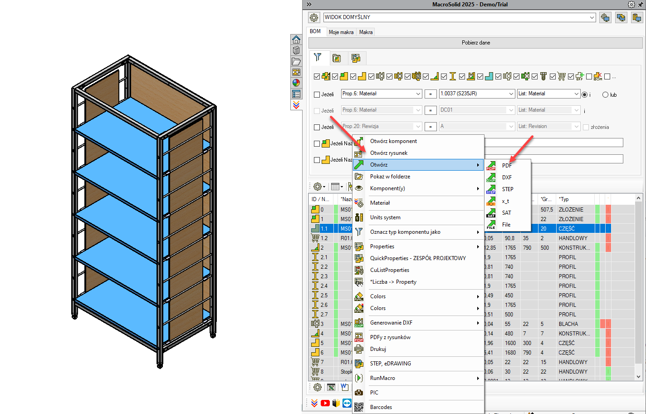Toggle the screw type filter checkbox
Screen dimensions: 646x414
(534, 76)
